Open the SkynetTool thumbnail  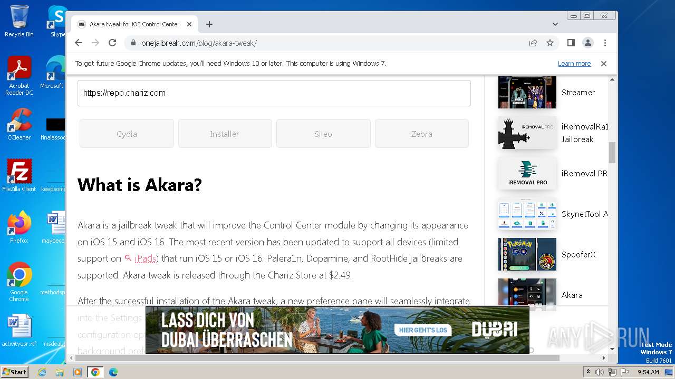point(527,214)
